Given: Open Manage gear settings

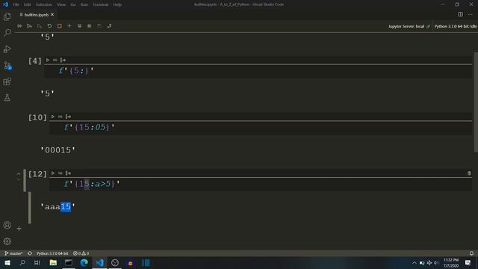Looking at the screenshot, I should pyautogui.click(x=7, y=241).
